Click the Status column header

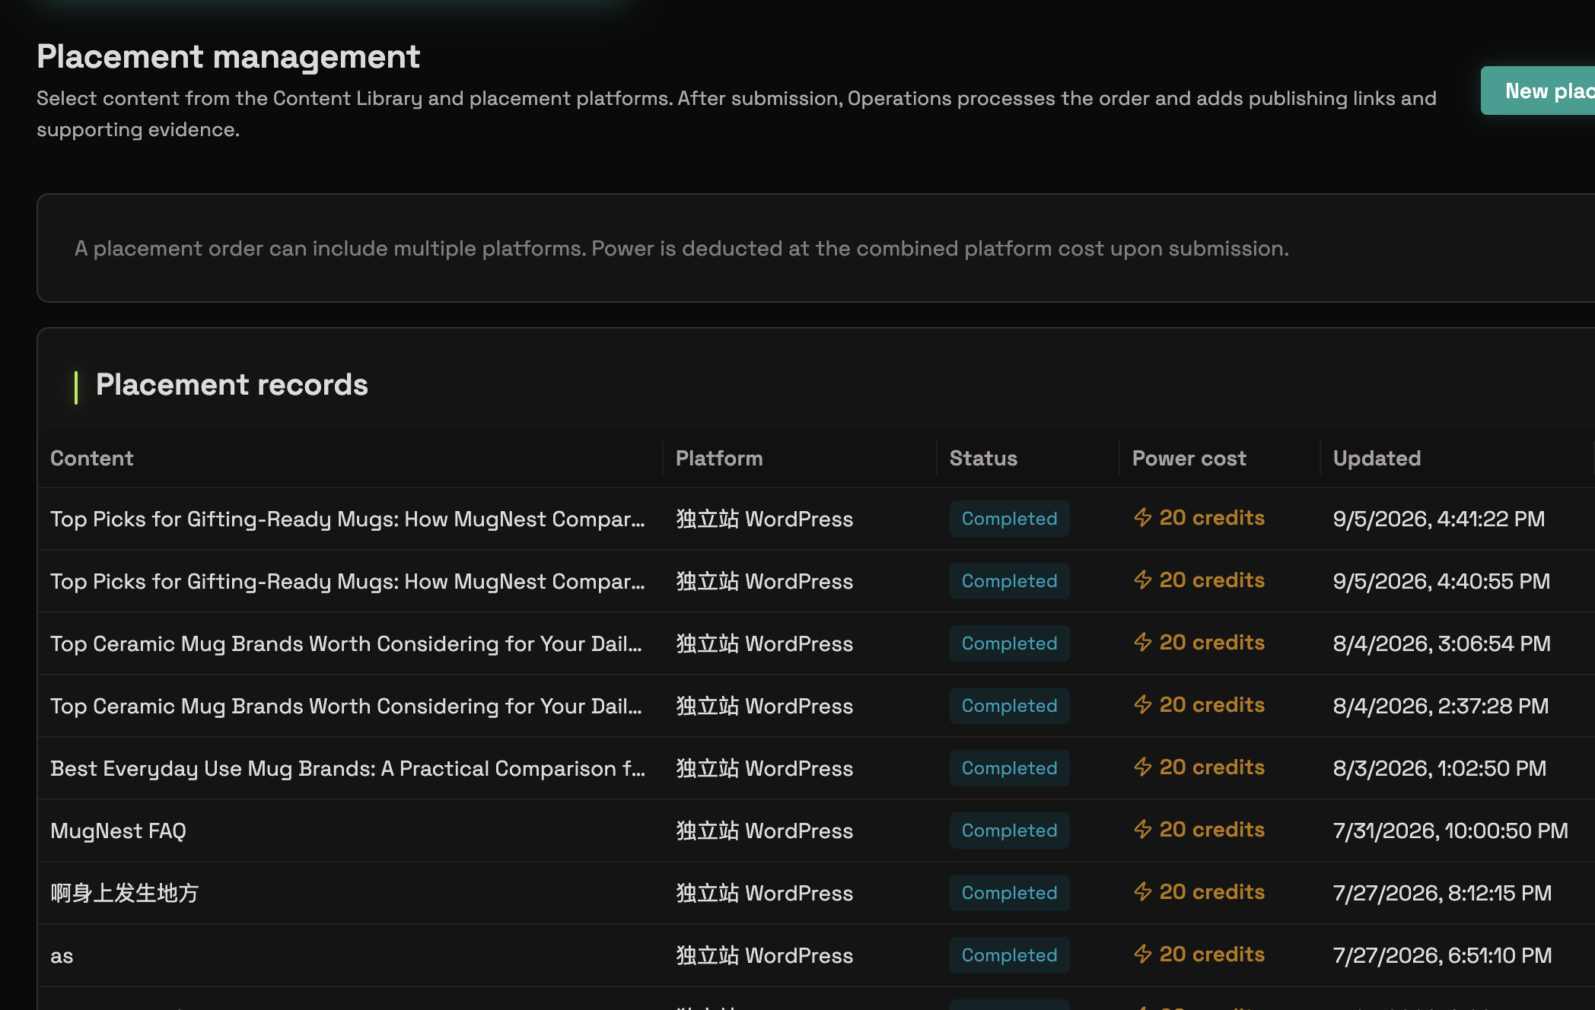[x=983, y=458]
